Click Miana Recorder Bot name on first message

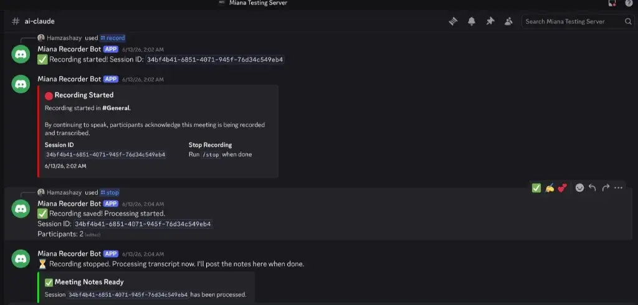click(x=69, y=49)
